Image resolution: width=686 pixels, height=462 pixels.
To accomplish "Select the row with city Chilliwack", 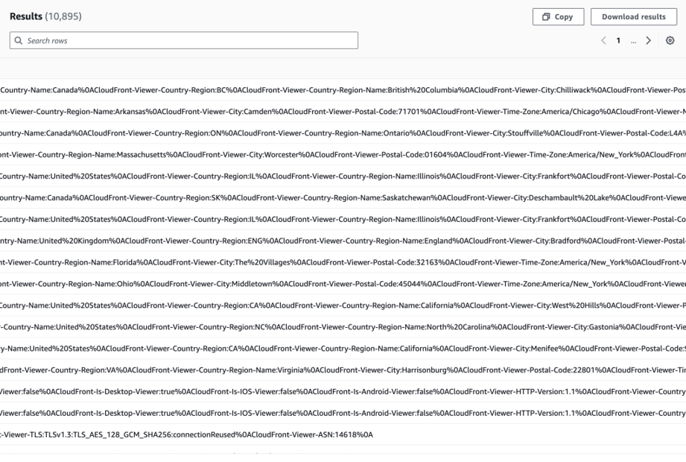I will tap(343, 89).
